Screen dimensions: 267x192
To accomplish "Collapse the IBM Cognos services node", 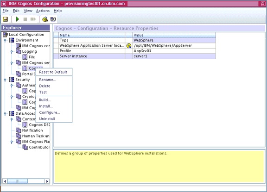I will 12,63.
